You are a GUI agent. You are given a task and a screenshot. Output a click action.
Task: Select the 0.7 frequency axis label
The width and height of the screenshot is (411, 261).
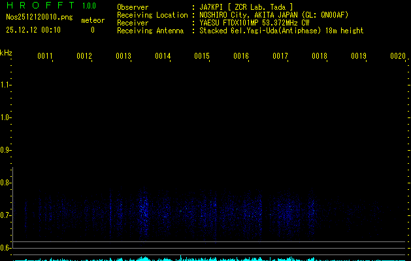[x=6, y=215]
